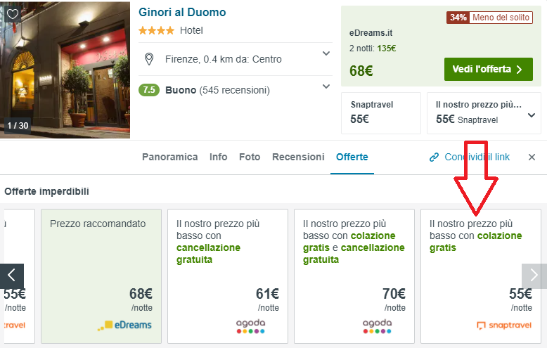
Task: Expand the rating reviews chevron
Action: click(326, 86)
